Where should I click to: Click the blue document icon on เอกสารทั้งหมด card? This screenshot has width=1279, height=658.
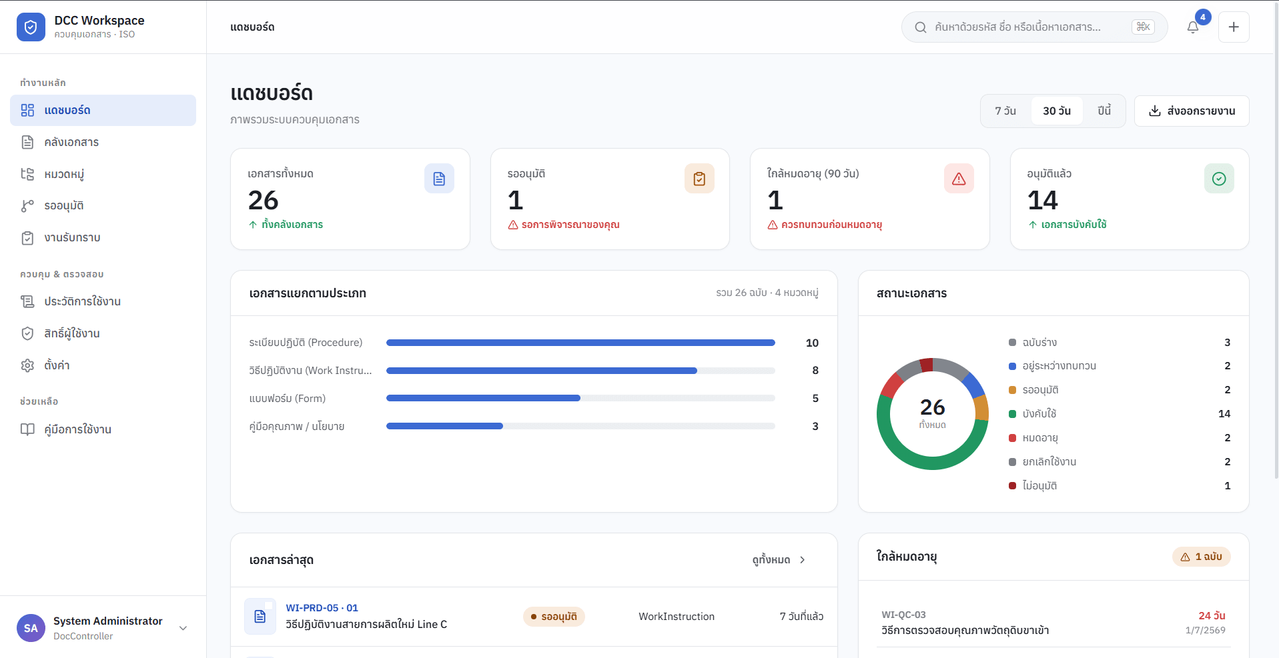[439, 179]
